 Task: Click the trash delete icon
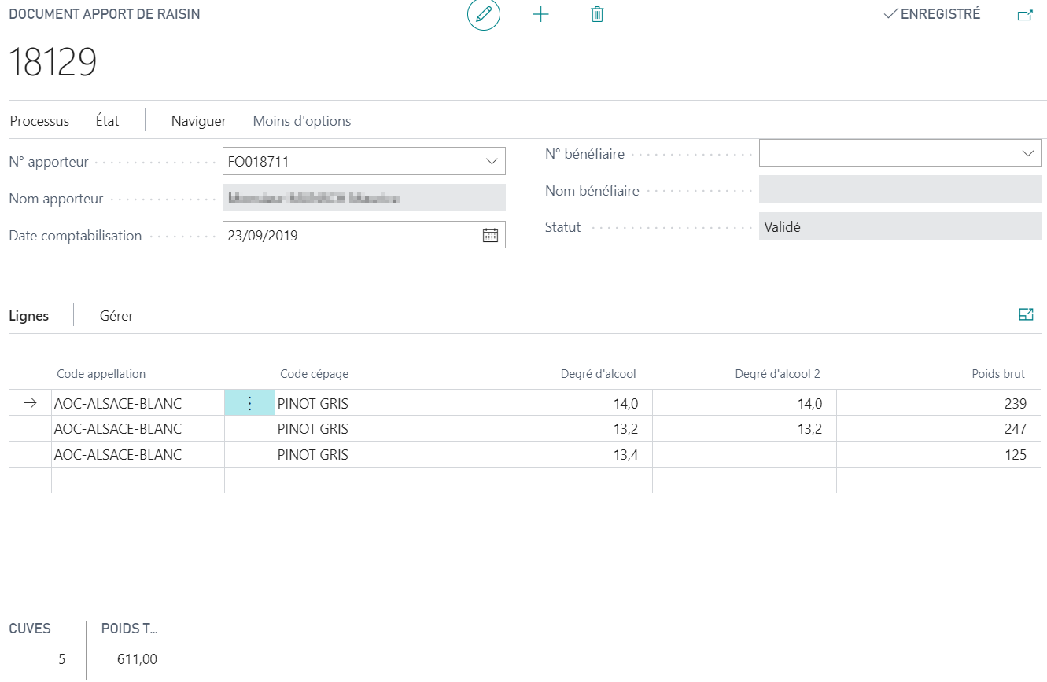[x=597, y=14]
